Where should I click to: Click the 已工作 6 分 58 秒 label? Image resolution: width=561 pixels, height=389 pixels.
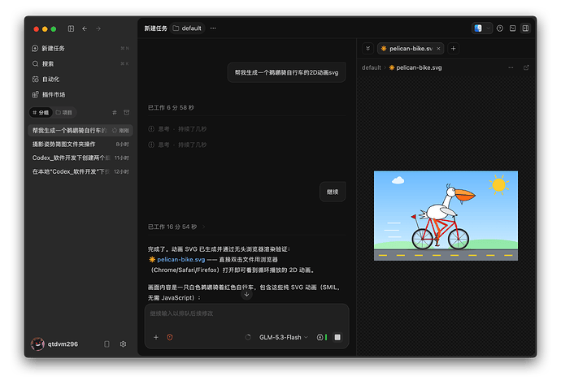(171, 107)
